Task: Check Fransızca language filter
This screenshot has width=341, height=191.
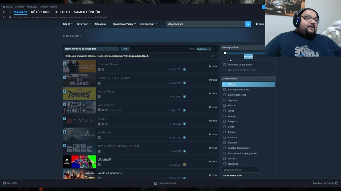Action: 224,164
